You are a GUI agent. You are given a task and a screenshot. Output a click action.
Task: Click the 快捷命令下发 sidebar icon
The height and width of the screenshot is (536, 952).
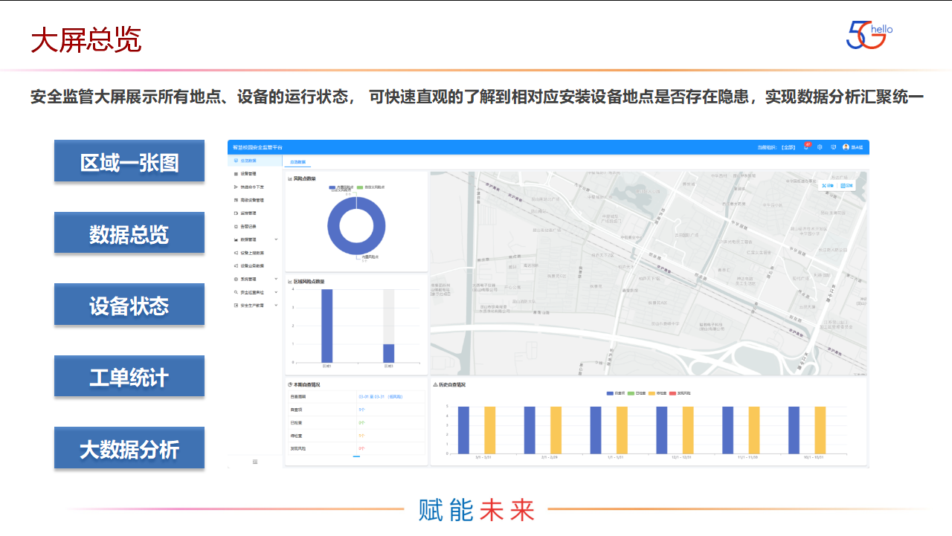235,187
